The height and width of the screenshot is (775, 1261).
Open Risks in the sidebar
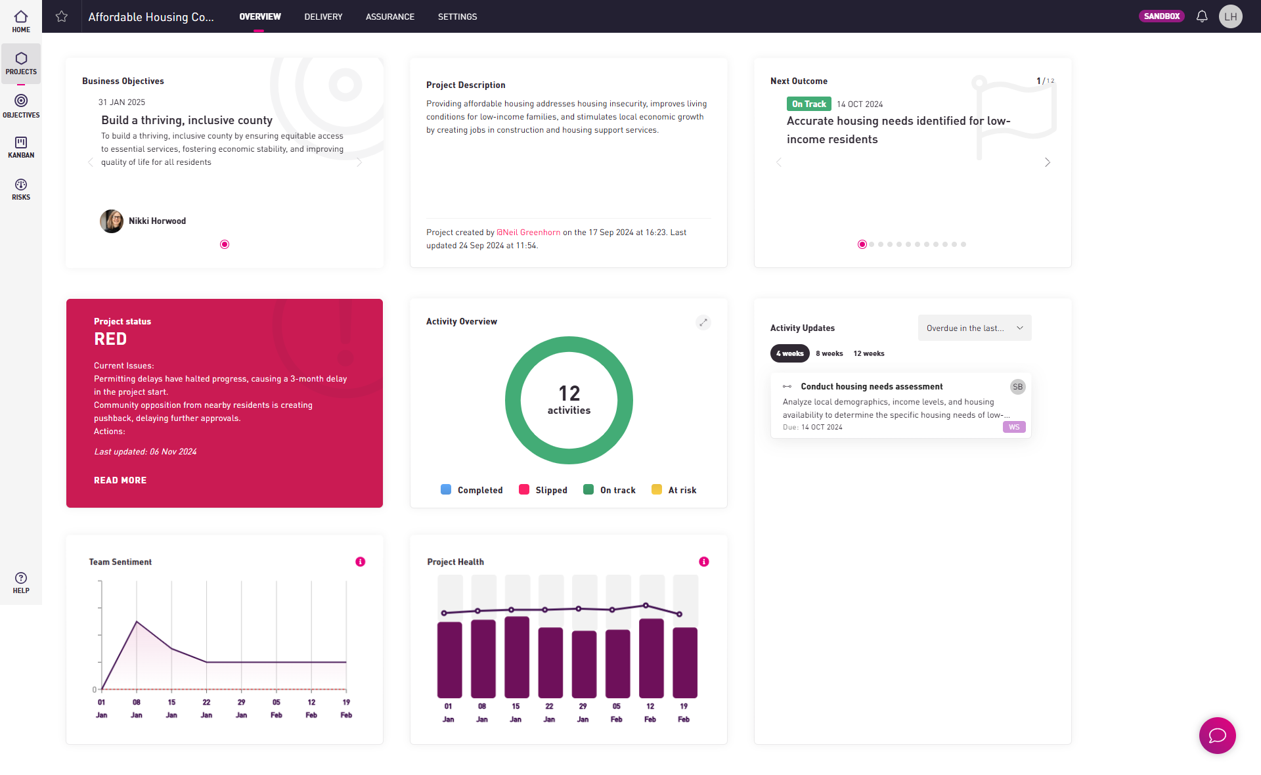tap(21, 189)
